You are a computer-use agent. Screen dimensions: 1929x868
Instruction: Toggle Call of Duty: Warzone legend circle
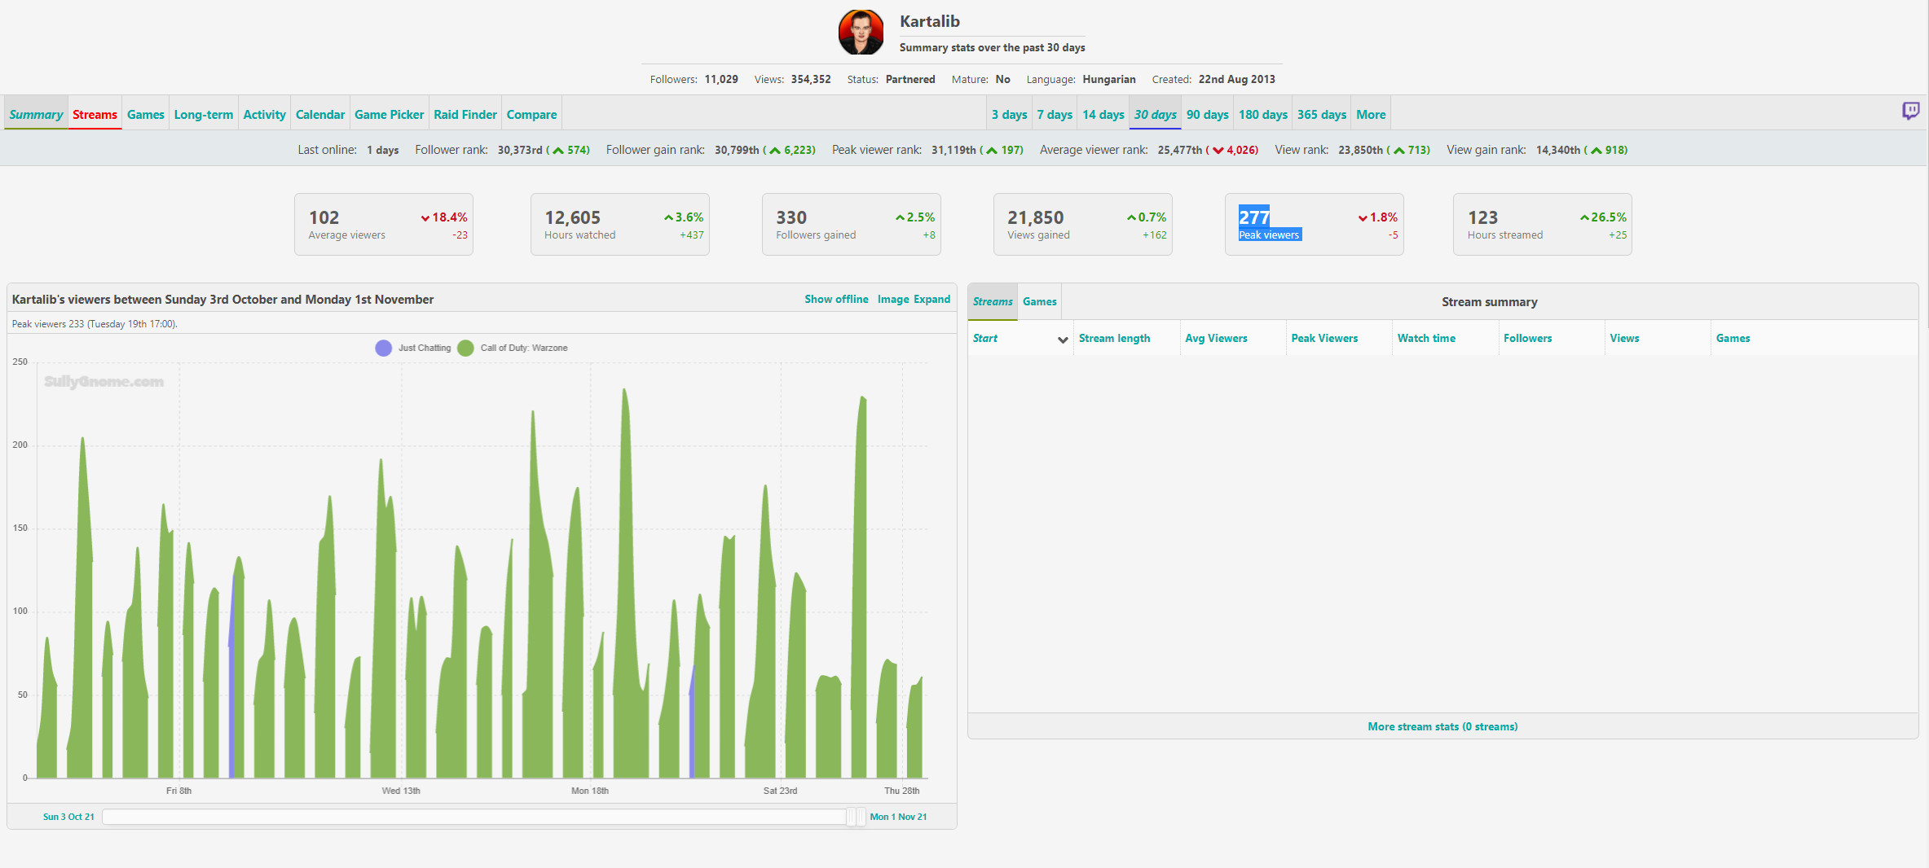[466, 348]
